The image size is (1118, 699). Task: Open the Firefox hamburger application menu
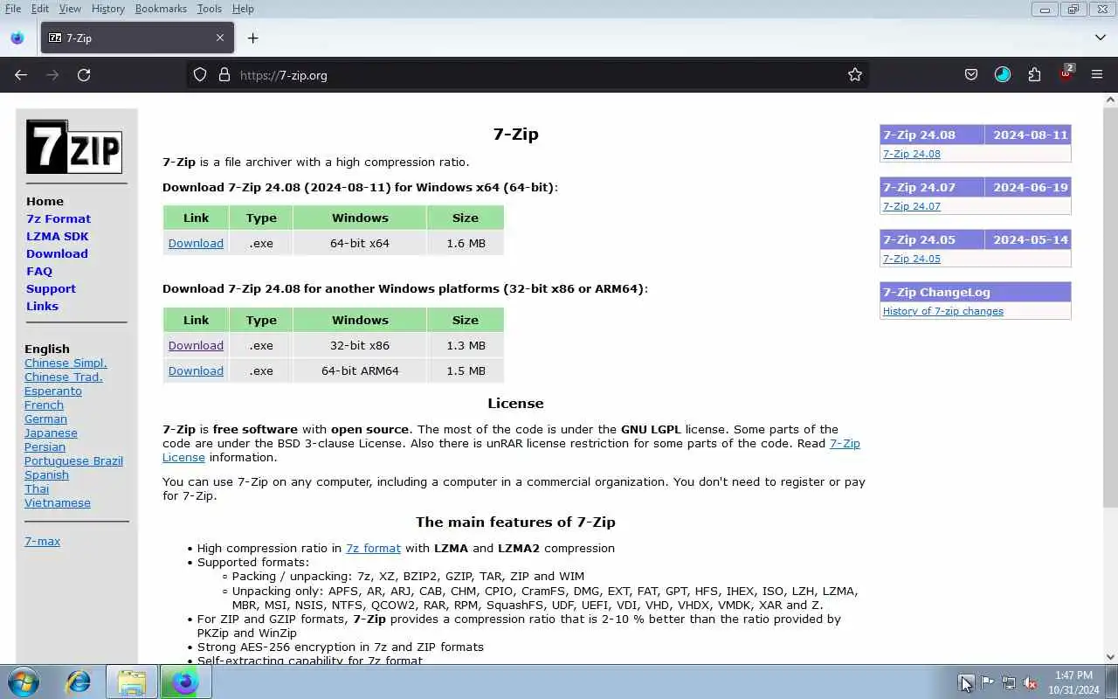click(1097, 75)
